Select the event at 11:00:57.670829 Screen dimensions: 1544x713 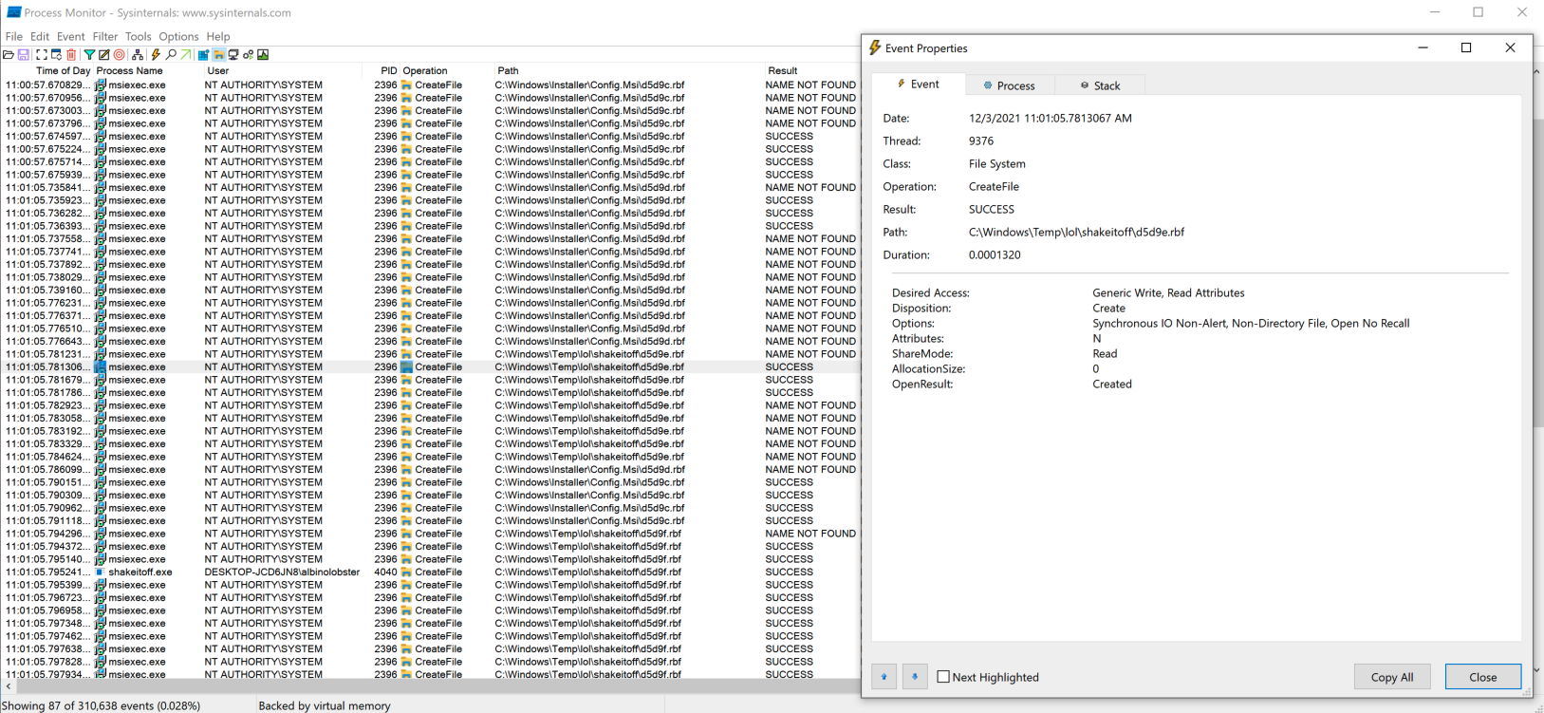430,84
